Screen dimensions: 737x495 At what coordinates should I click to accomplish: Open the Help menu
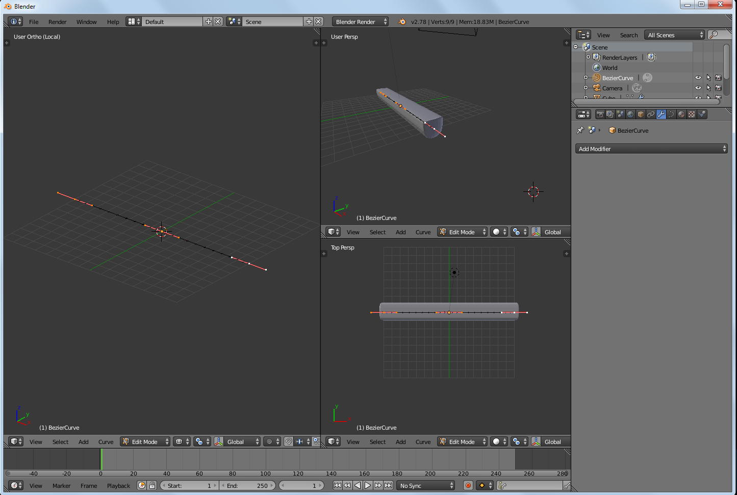point(113,21)
